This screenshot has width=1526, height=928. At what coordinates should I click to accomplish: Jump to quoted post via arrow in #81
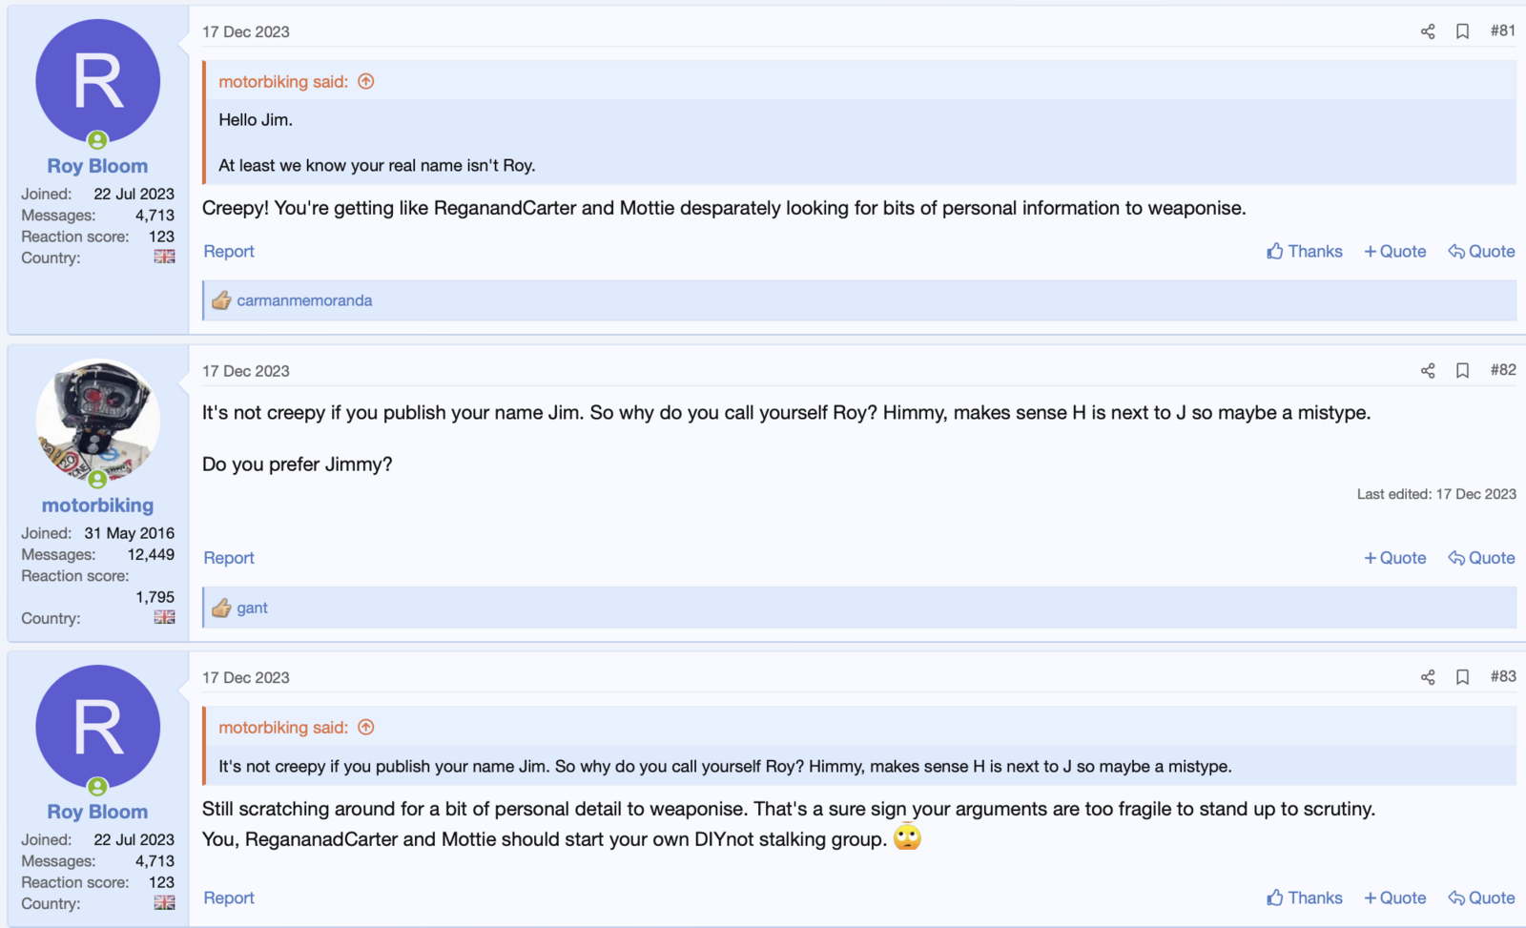click(366, 82)
